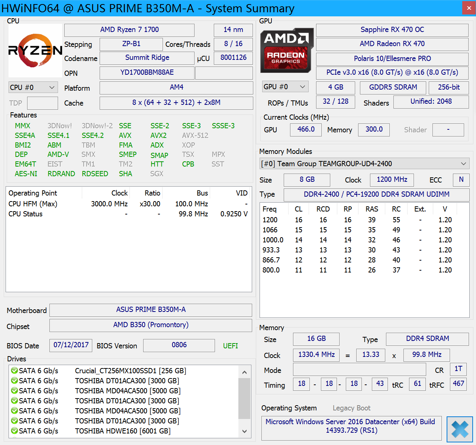Click the GPU memory clock 300.0 field
The image size is (476, 445).
click(374, 129)
